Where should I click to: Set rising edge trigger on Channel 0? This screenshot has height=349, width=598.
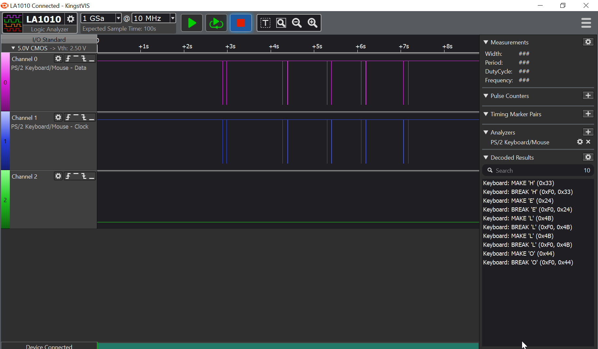68,58
